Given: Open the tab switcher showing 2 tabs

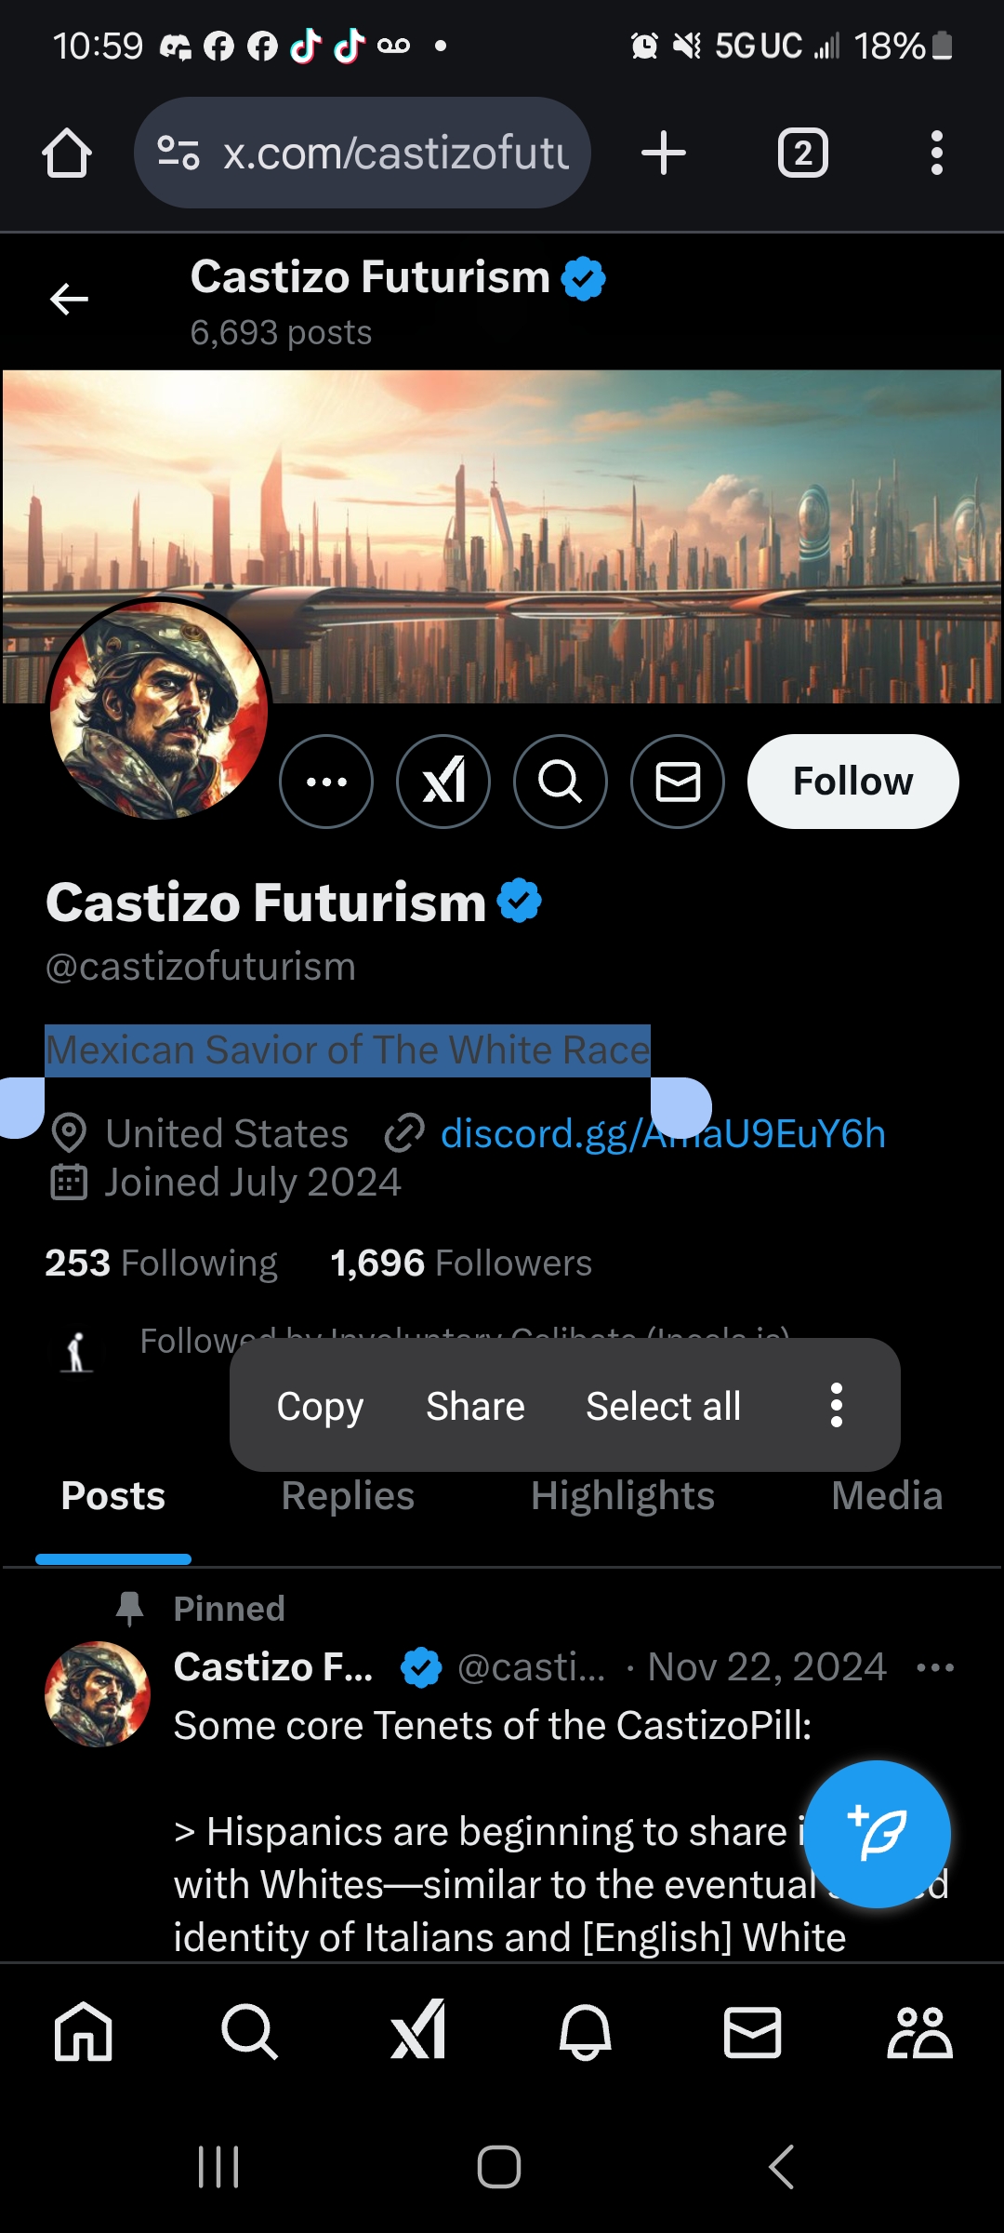Looking at the screenshot, I should [802, 153].
